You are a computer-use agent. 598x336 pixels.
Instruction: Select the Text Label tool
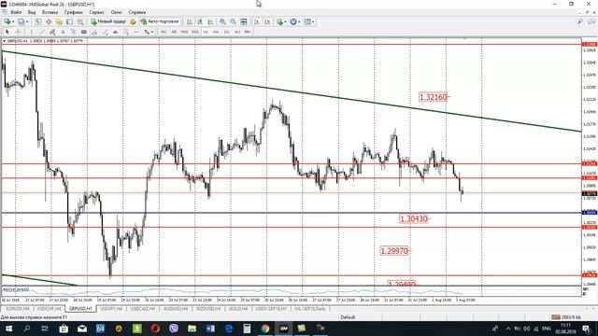[73, 32]
